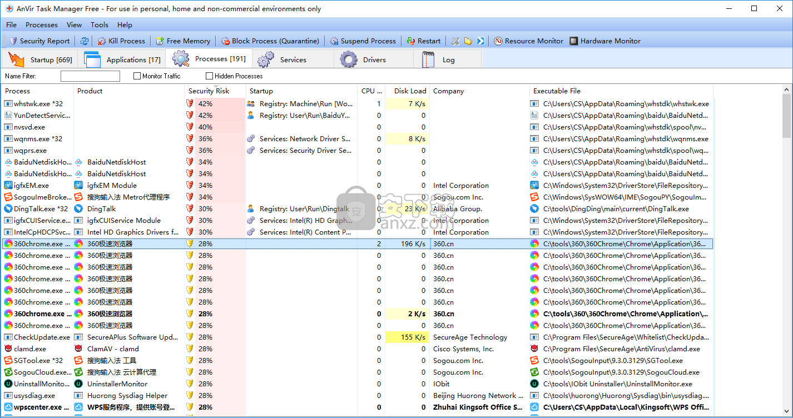Screen dimensions: 793x418
Task: Click the yellow folder toolbar icon
Action: [468, 41]
